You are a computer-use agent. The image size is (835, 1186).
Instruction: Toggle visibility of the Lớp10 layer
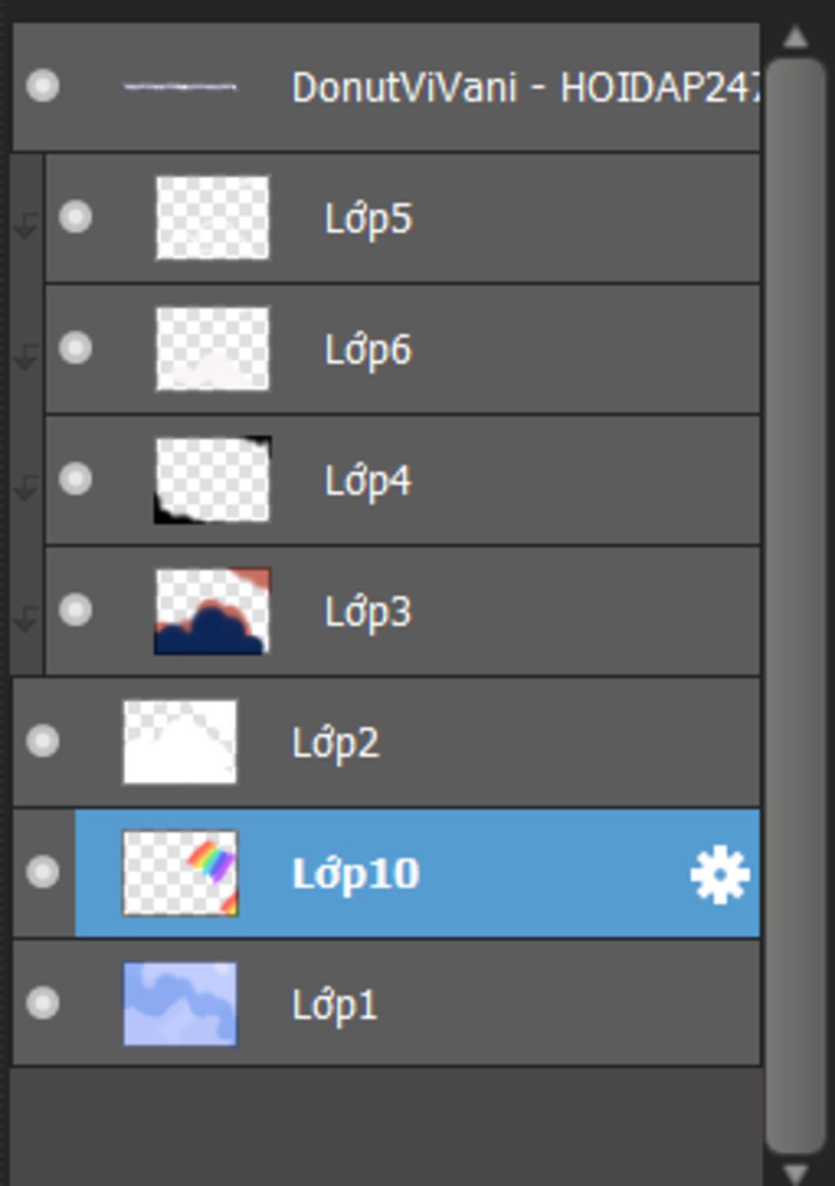(x=42, y=872)
